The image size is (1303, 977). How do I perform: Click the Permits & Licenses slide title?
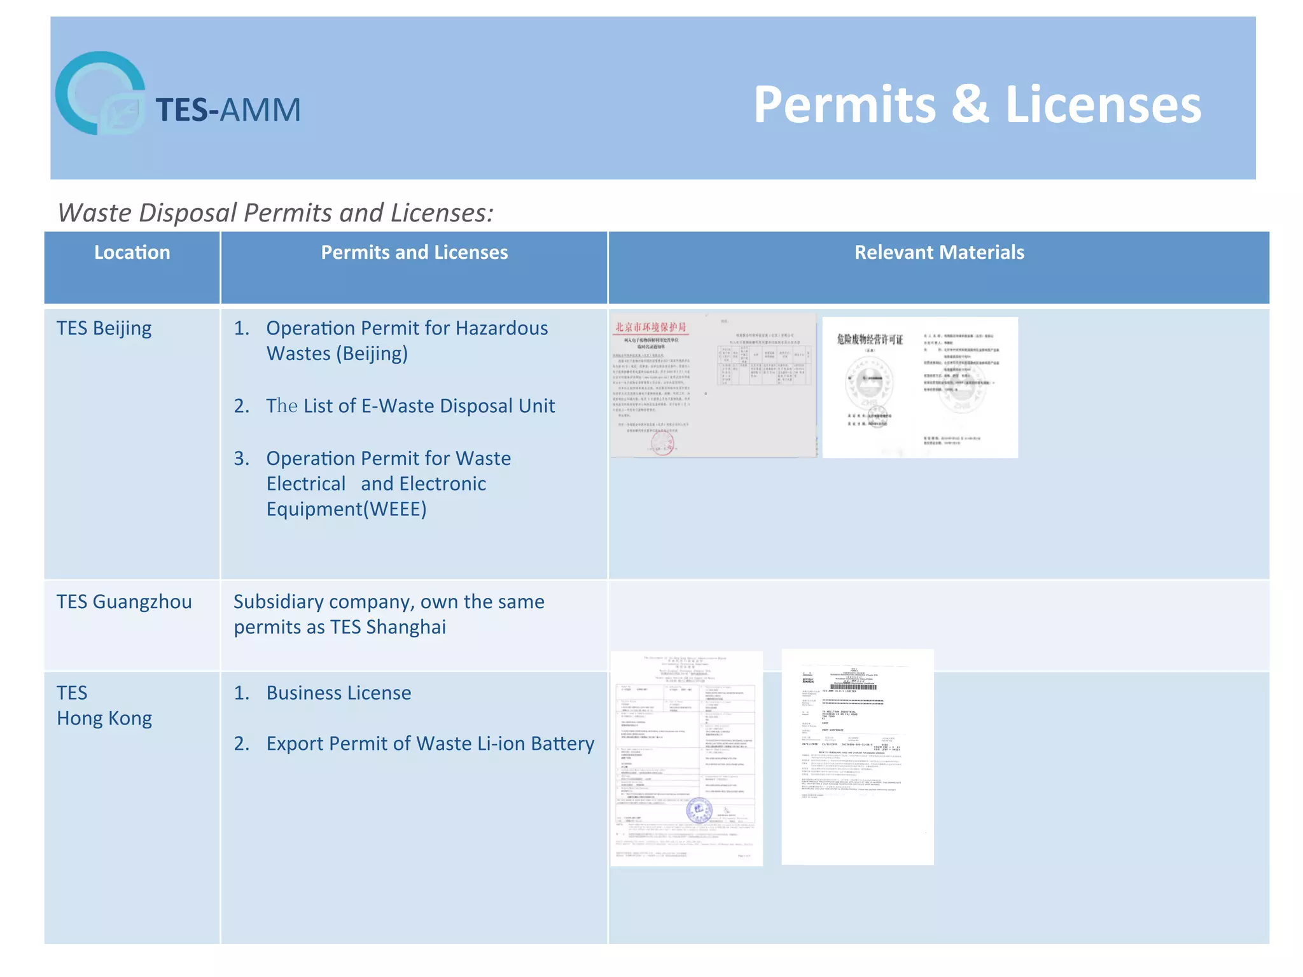977,104
